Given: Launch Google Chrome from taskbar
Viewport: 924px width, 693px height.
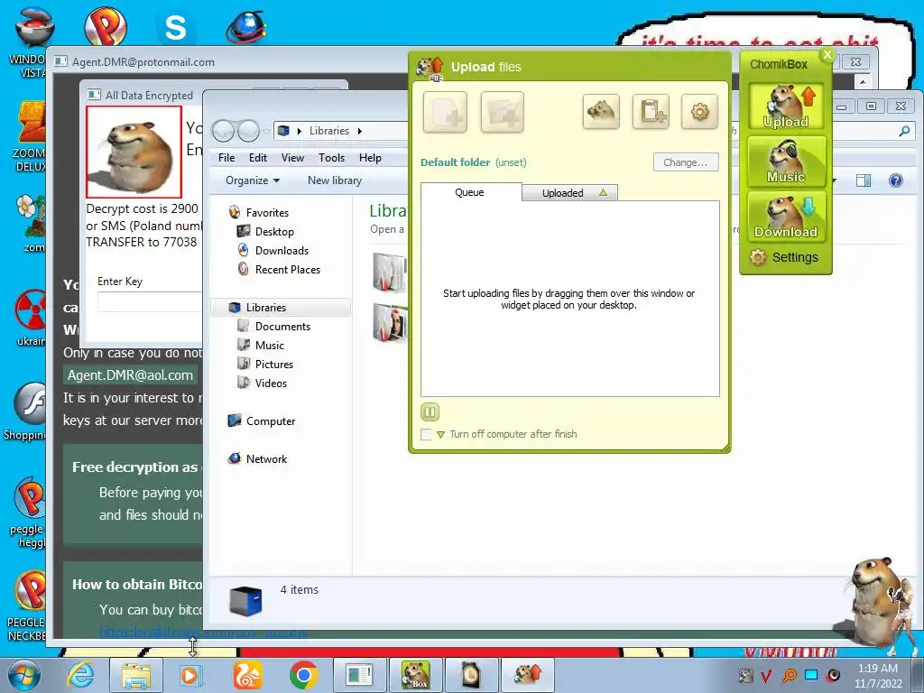Looking at the screenshot, I should coord(303,675).
